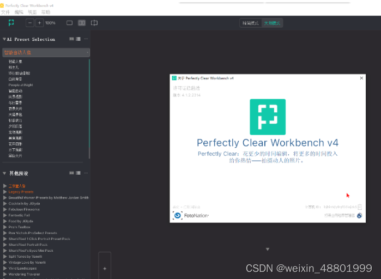Select the 水下摄影 preset

[x=16, y=150]
